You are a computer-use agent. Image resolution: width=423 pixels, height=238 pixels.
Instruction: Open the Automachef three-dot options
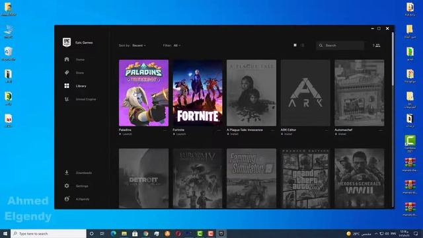click(381, 130)
